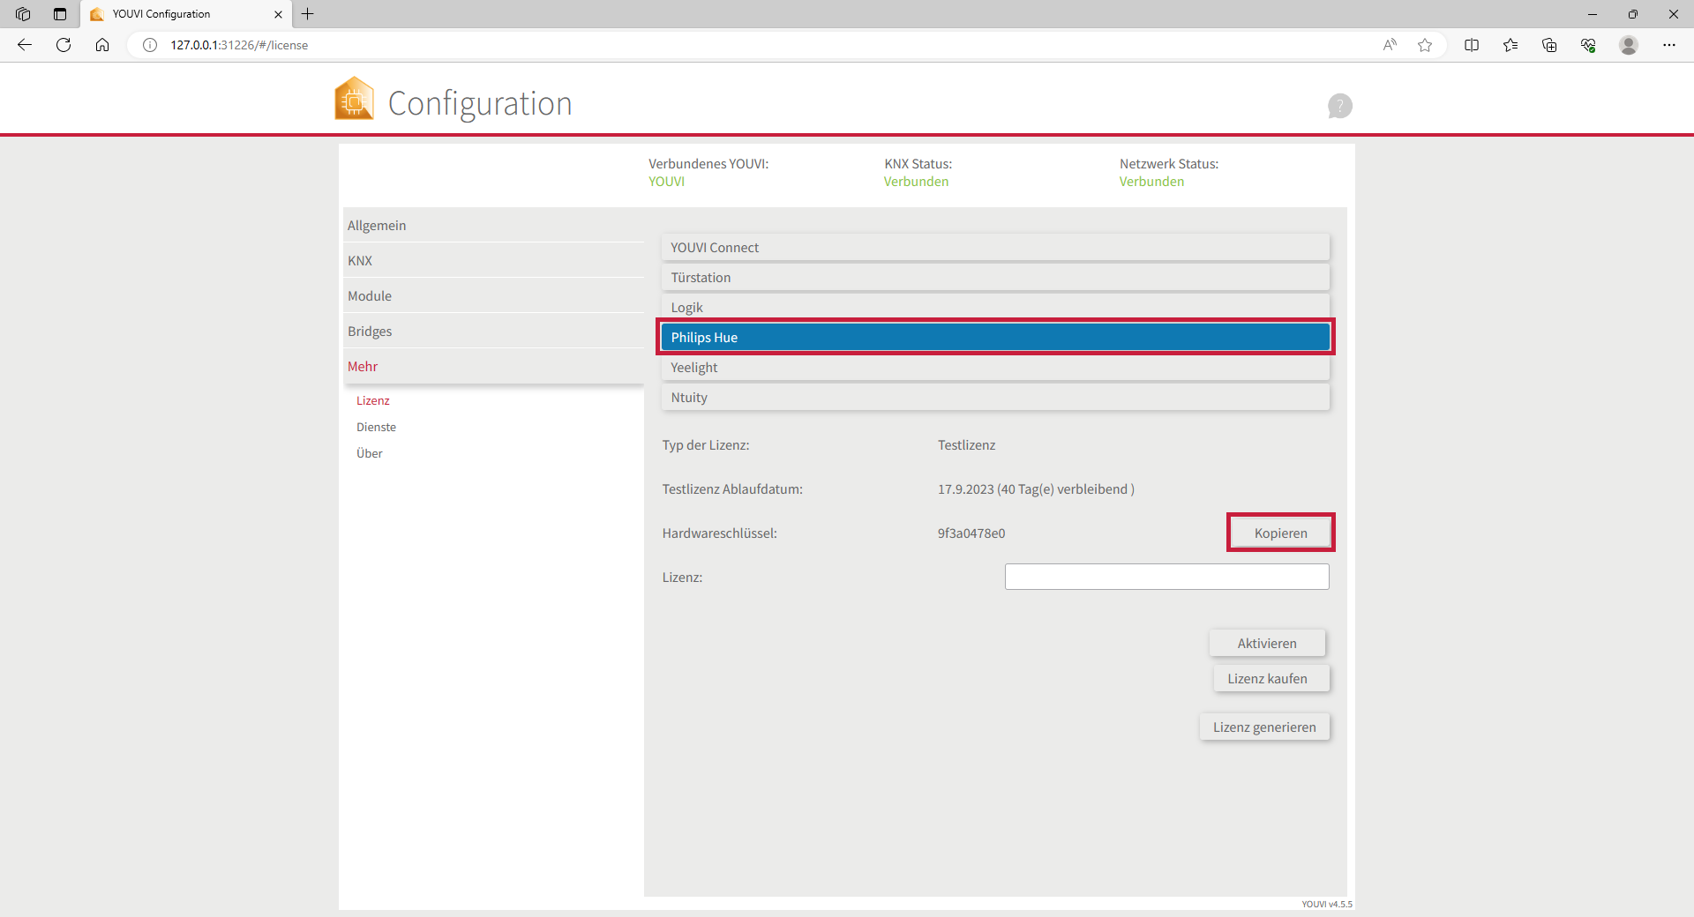Image resolution: width=1694 pixels, height=917 pixels.
Task: Click the YOUVI Configuration house logo
Action: [x=355, y=98]
